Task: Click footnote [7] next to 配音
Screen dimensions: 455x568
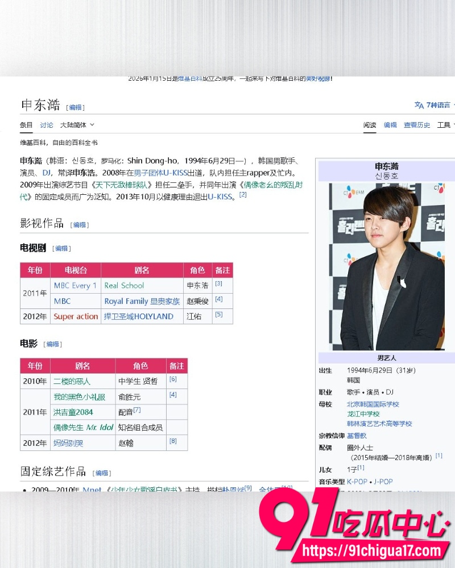Action: pyautogui.click(x=137, y=410)
